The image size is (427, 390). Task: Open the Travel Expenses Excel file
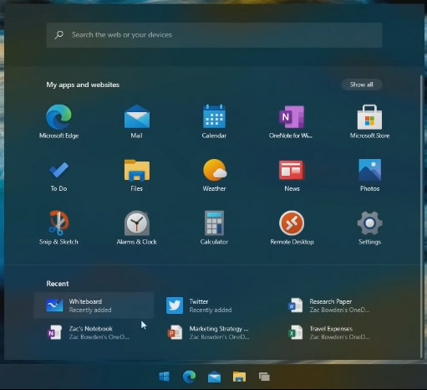328,332
